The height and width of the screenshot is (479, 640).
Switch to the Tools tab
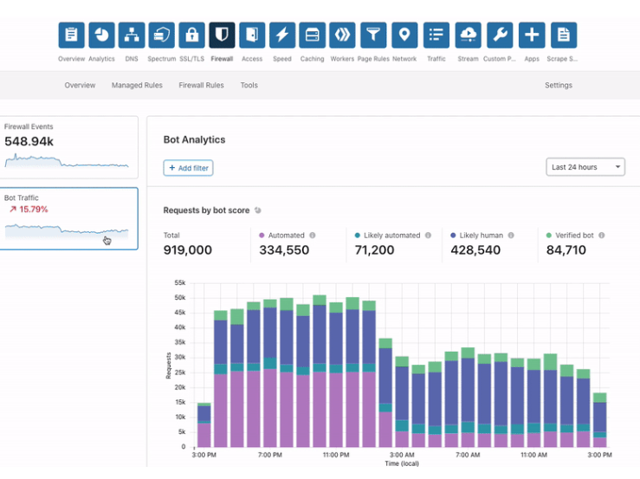click(x=249, y=85)
